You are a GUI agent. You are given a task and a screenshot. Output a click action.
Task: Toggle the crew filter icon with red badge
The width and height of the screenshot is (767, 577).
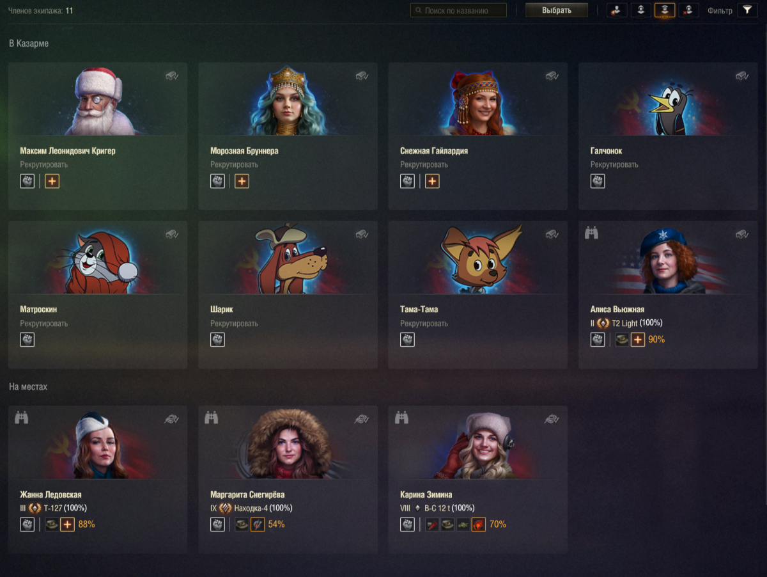pos(617,10)
